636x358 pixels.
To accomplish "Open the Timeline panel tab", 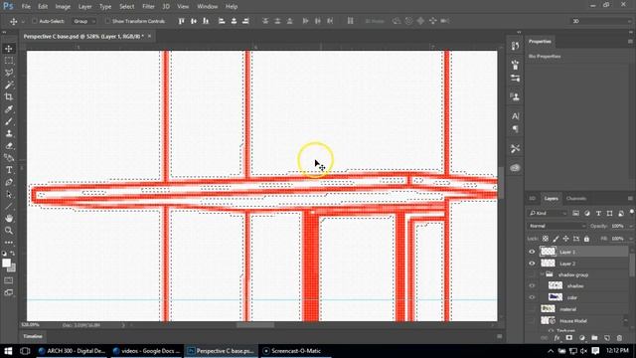I will coord(33,336).
